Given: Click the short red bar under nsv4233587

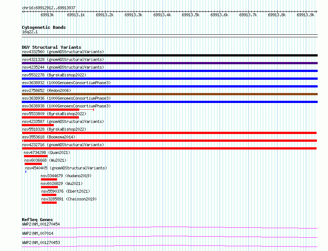Looking at the screenshot, I should point(38,125).
